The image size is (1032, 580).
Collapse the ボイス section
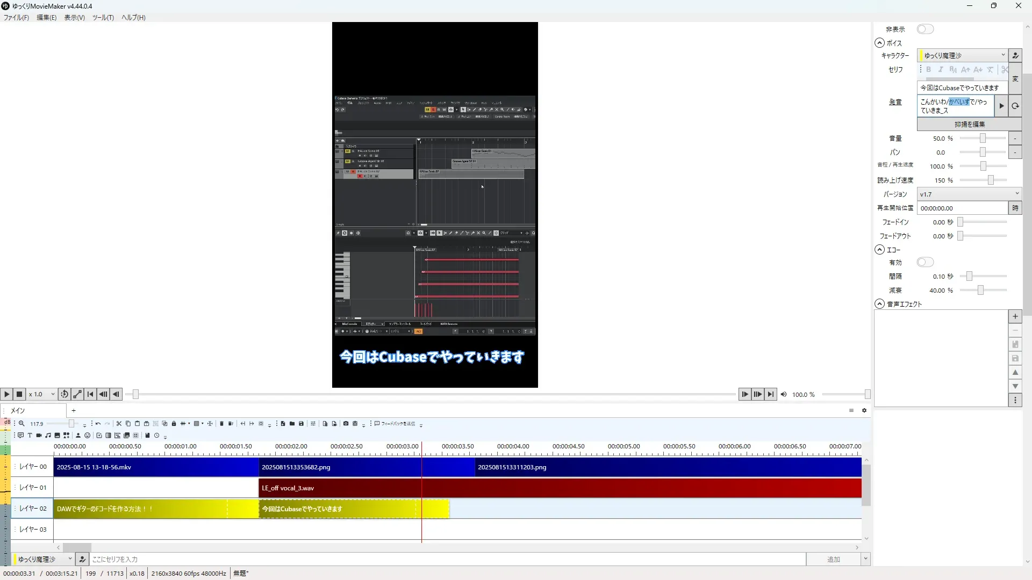[879, 43]
